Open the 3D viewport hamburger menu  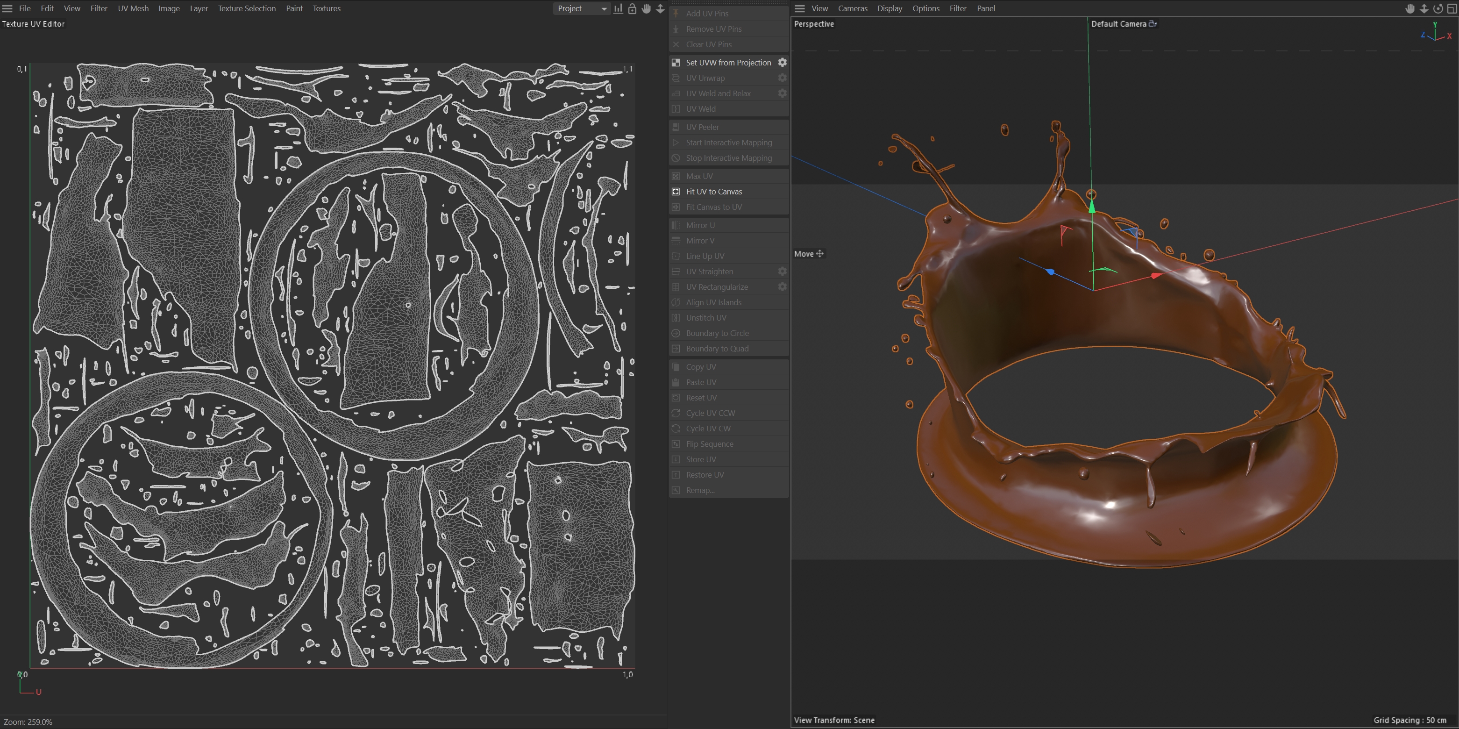click(x=799, y=8)
